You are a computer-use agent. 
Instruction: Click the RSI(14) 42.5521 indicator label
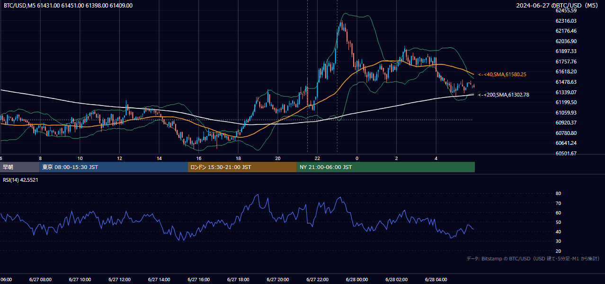20,180
